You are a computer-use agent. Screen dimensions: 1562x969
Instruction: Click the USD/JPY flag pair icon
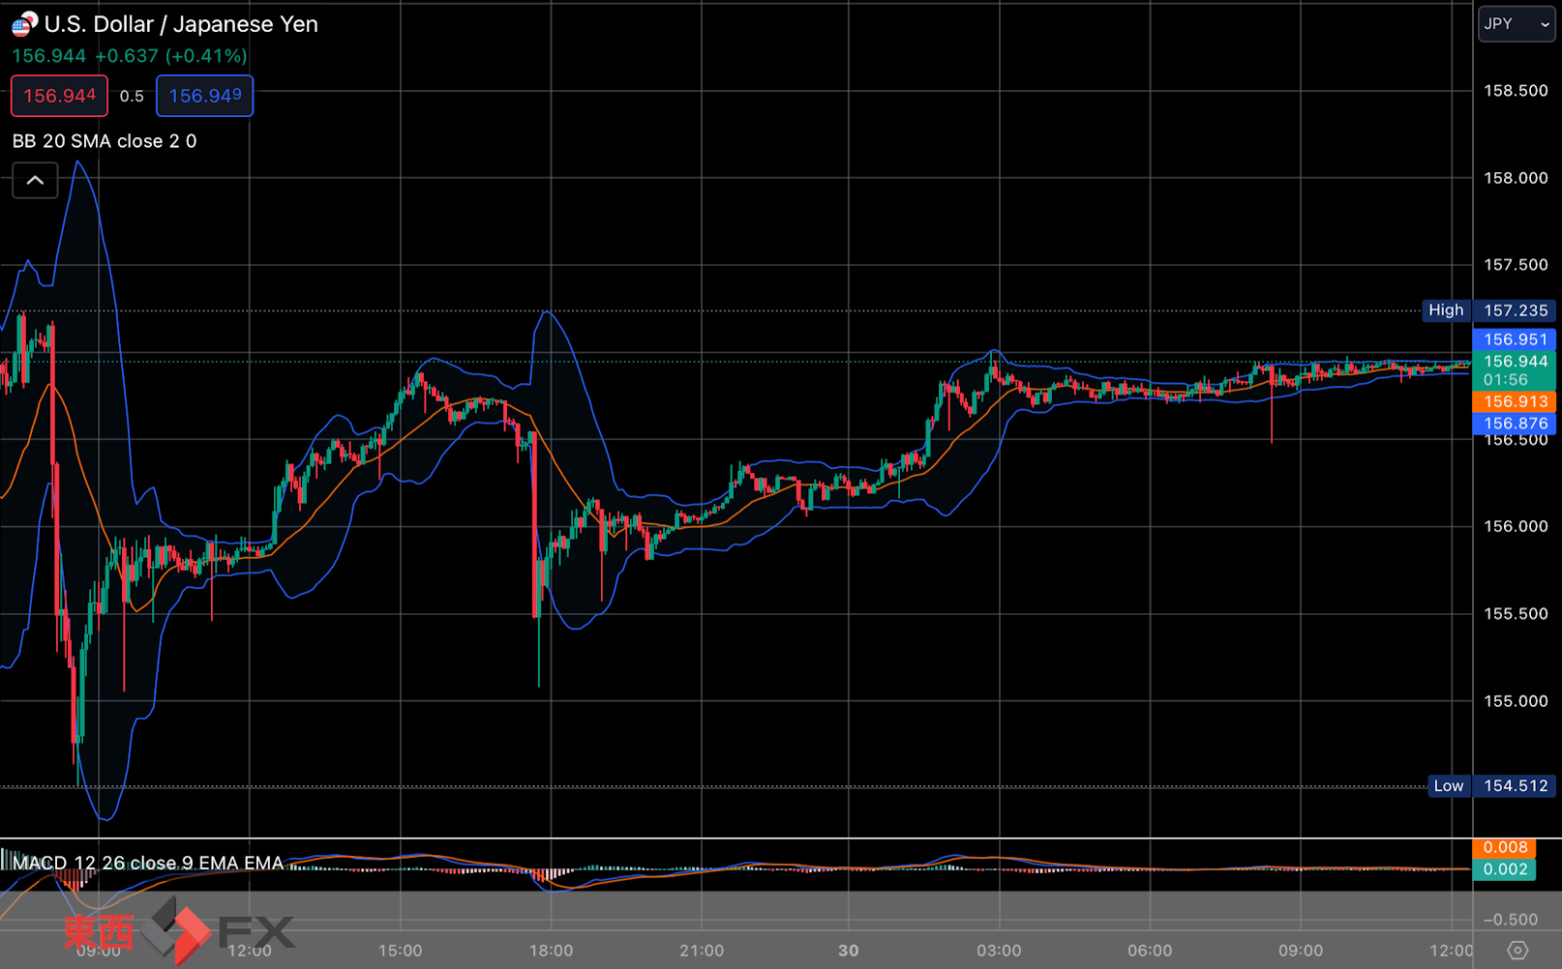tap(24, 24)
